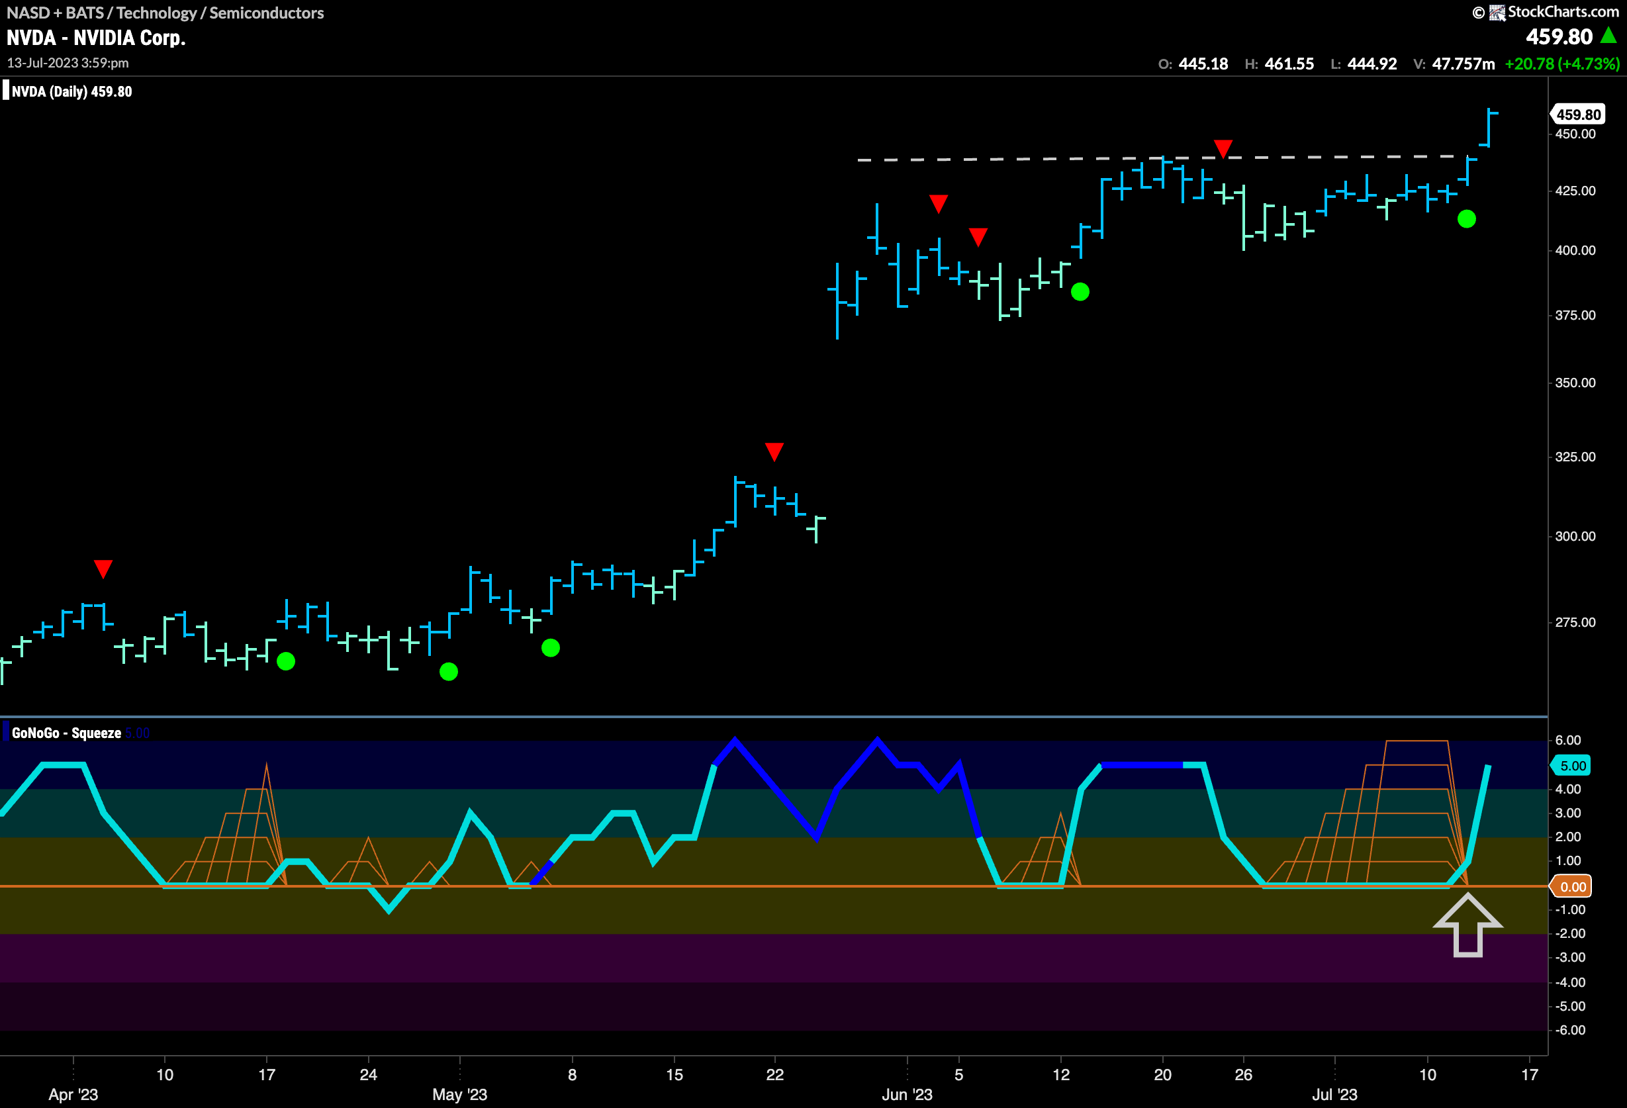Click the Jul '23 date axis label
1627x1108 pixels.
coord(1334,1094)
